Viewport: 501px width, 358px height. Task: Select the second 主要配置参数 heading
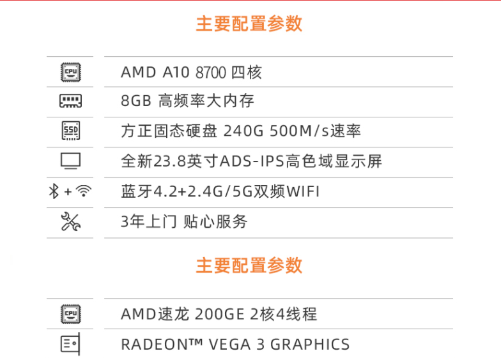pos(249,265)
